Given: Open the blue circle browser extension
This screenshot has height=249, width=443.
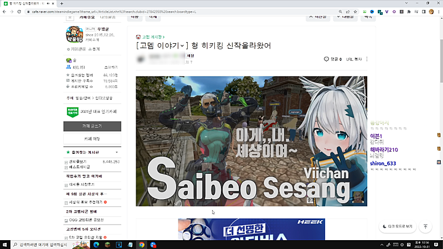Looking at the screenshot, I should pyautogui.click(x=372, y=12).
